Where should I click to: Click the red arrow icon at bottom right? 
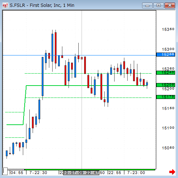click(x=172, y=172)
